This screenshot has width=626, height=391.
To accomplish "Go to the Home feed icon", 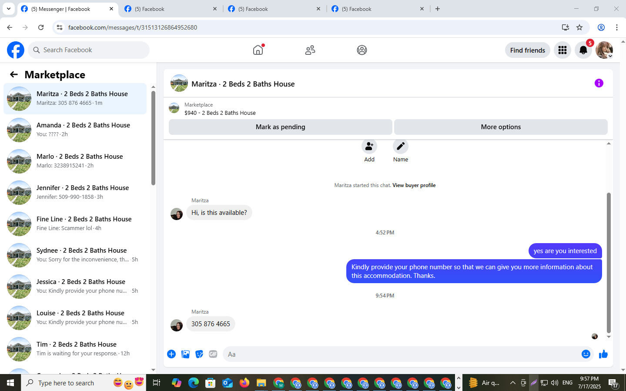I will (x=258, y=50).
